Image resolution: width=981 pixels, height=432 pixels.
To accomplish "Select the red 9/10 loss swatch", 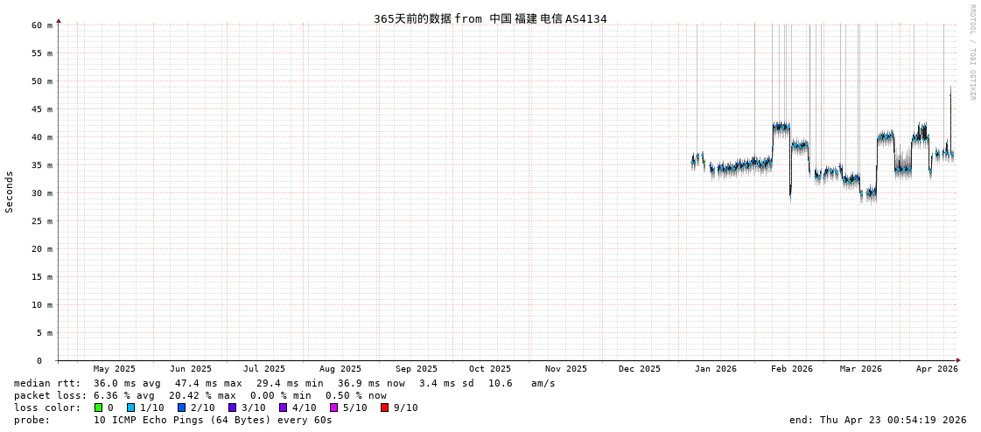I will pyautogui.click(x=384, y=408).
